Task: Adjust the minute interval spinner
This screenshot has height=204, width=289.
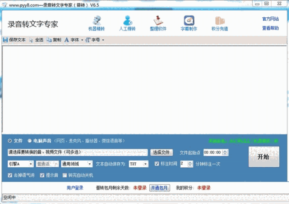Action: (x=190, y=164)
